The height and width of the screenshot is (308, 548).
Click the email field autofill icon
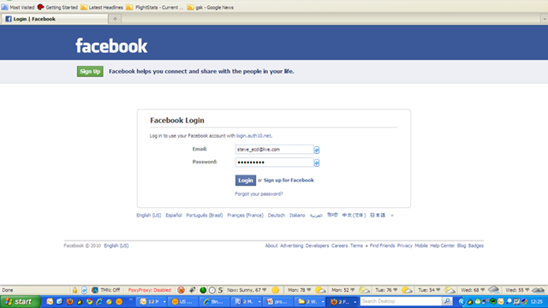point(317,150)
